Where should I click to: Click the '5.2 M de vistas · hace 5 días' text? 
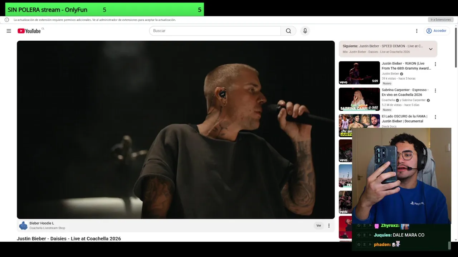401,105
